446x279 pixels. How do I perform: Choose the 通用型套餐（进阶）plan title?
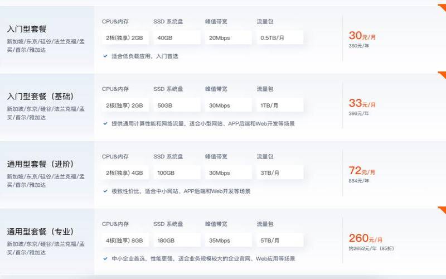pyautogui.click(x=41, y=164)
